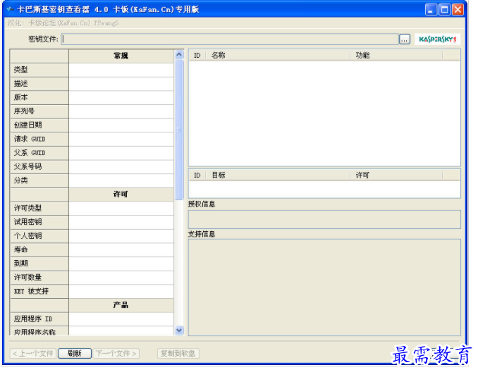Select the KEY 被支持 row label
478x377 pixels.
coord(39,291)
